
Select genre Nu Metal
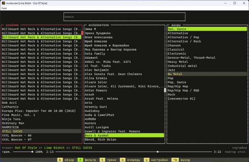tap(207, 74)
